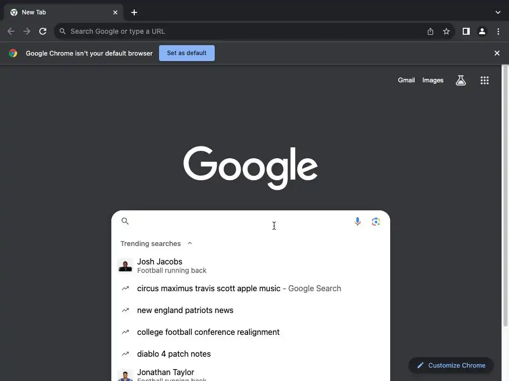The height and width of the screenshot is (381, 509).
Task: Open a new tab with plus button
Action: point(134,12)
